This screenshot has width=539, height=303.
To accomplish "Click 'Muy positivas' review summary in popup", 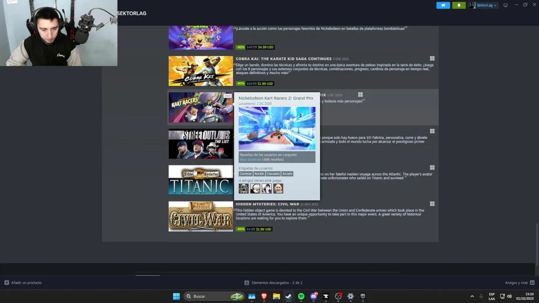I will [251, 159].
